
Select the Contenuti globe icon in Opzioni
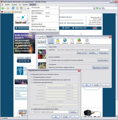(65, 41)
